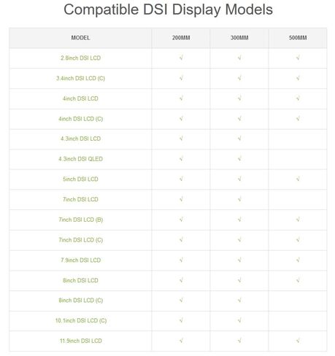Open the 7inch DSI LCD (C) link
This screenshot has height=356, width=335.
(80, 240)
